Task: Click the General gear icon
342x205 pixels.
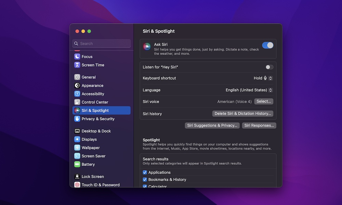Action: point(77,77)
